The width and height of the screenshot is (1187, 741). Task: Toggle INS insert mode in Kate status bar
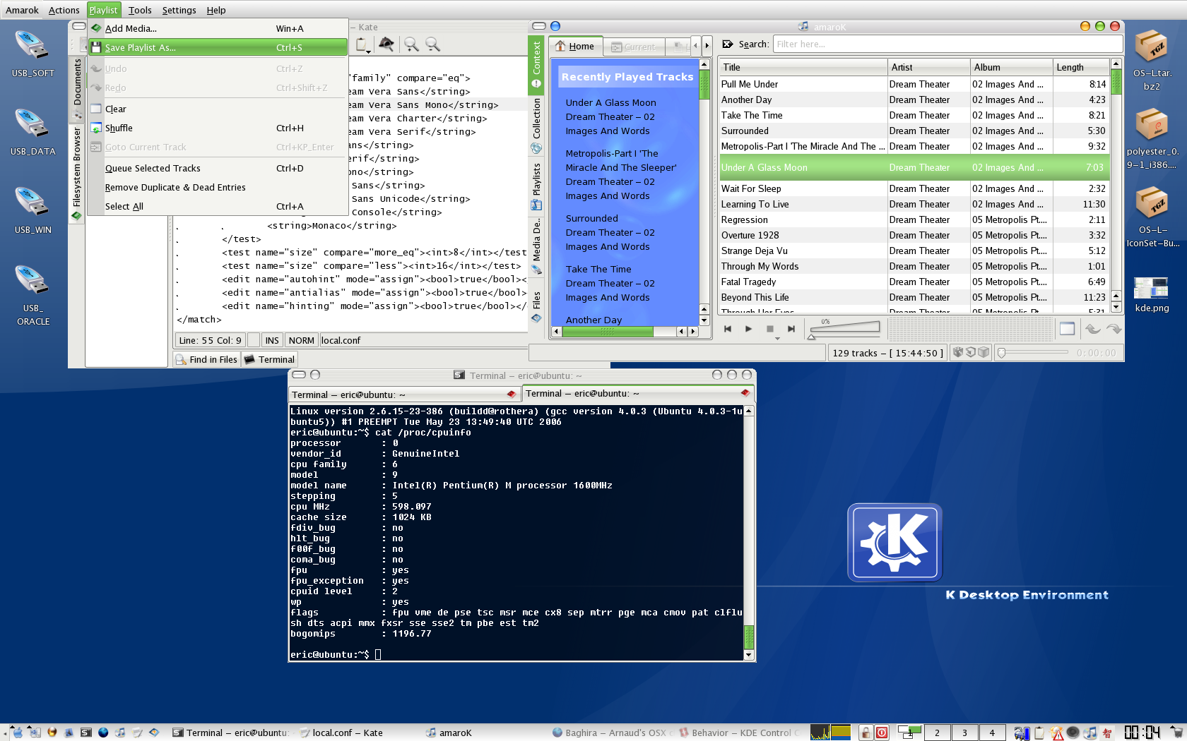click(x=272, y=340)
